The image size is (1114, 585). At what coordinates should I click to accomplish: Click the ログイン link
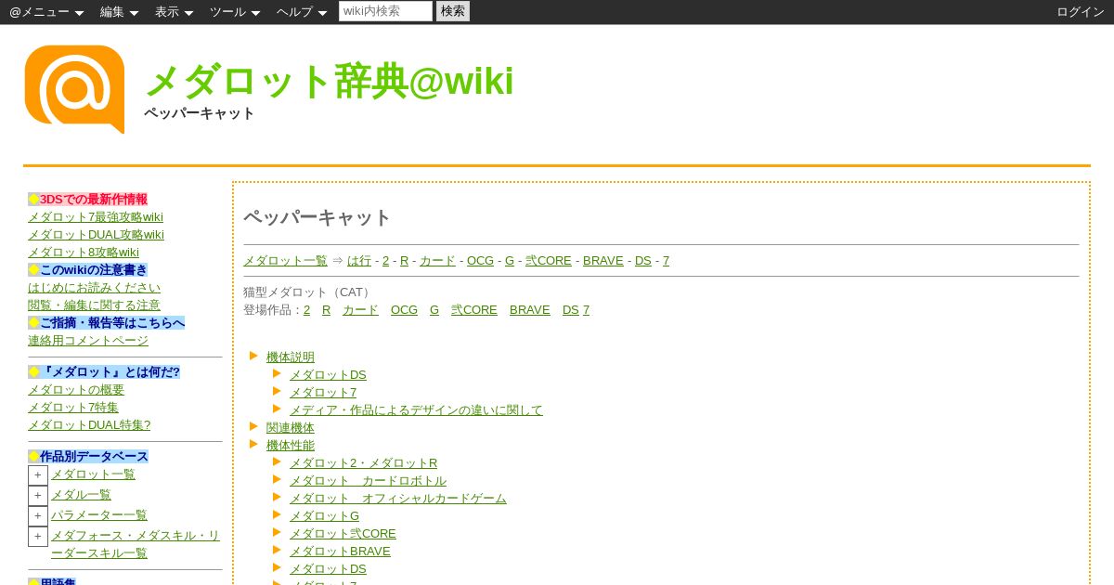1081,12
